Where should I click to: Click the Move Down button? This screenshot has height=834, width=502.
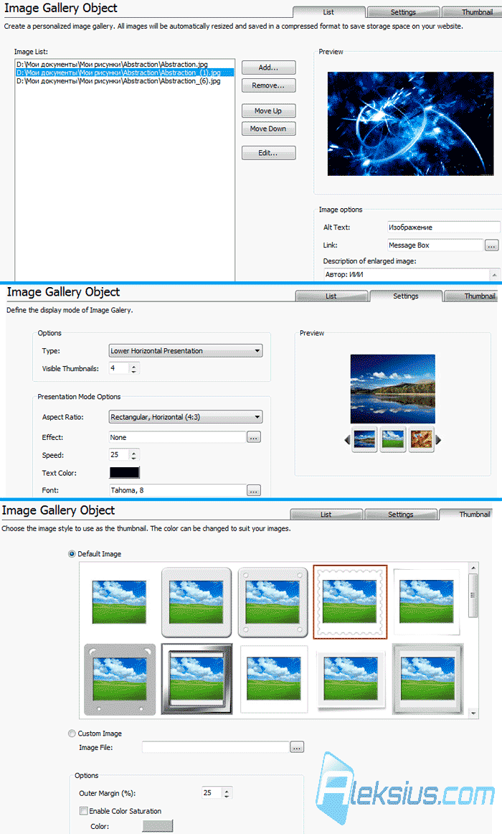[268, 128]
